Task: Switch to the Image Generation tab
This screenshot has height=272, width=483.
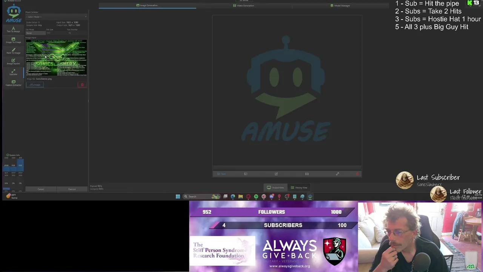Action: click(x=147, y=5)
